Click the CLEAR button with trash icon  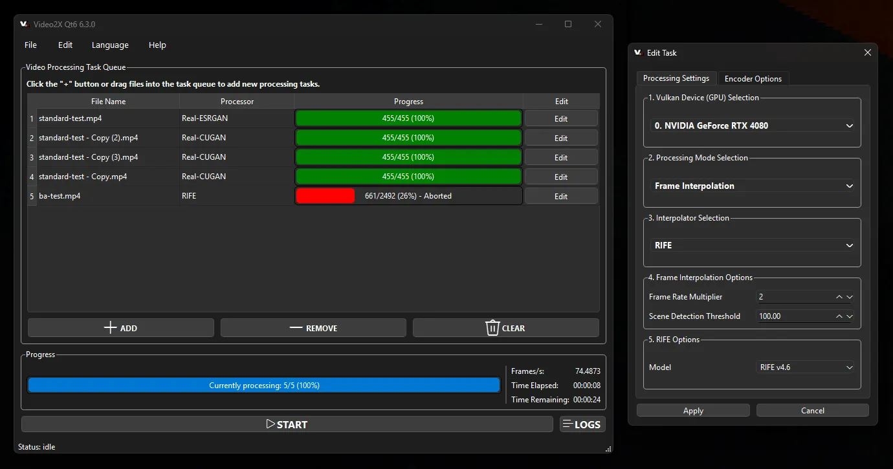(505, 328)
